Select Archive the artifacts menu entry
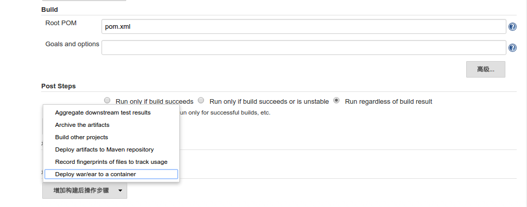The image size is (527, 207). [82, 125]
